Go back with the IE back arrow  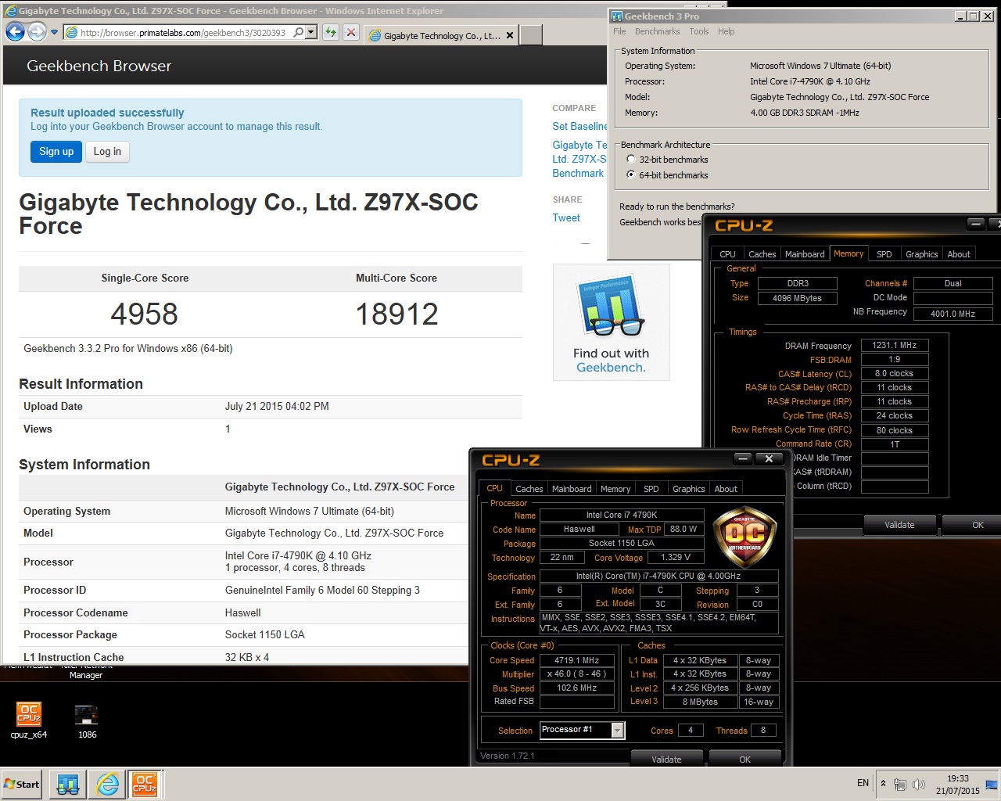[x=15, y=32]
